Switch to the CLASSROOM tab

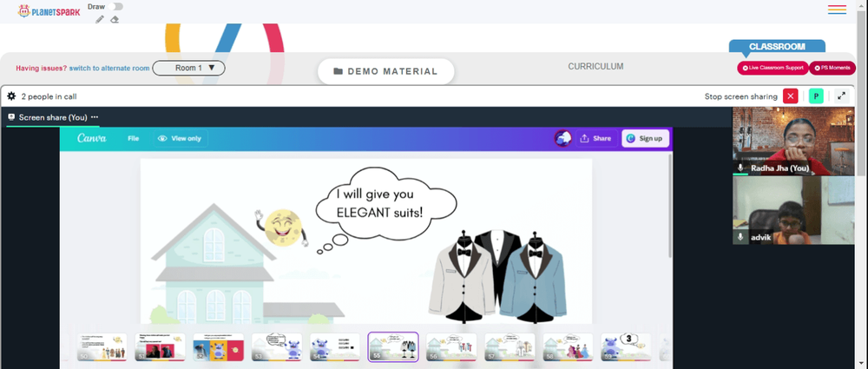click(x=777, y=47)
